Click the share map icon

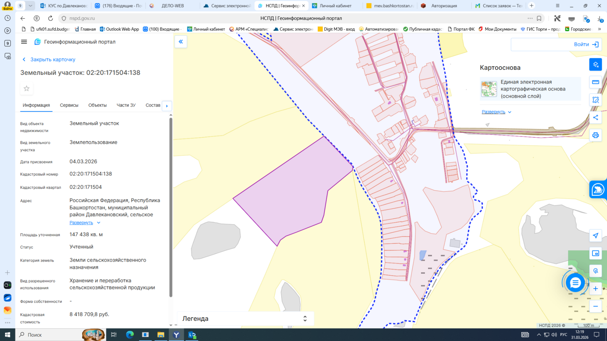(595, 118)
